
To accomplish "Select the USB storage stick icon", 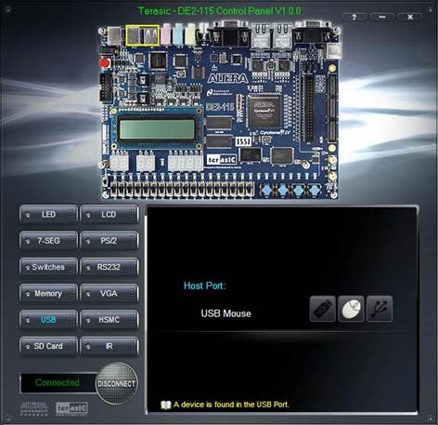I will point(323,309).
